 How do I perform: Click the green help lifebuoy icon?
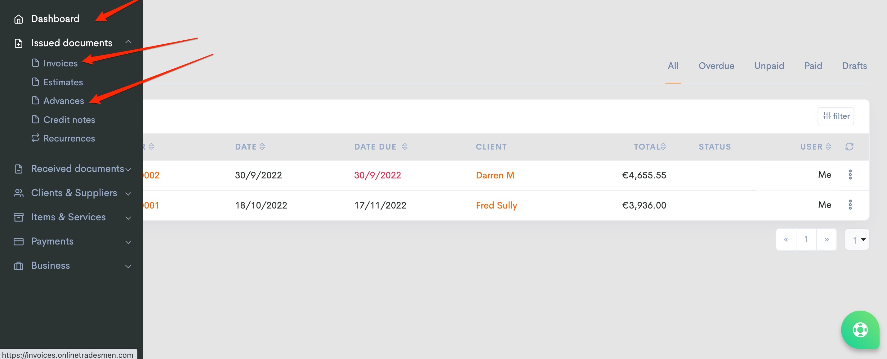pos(860,330)
